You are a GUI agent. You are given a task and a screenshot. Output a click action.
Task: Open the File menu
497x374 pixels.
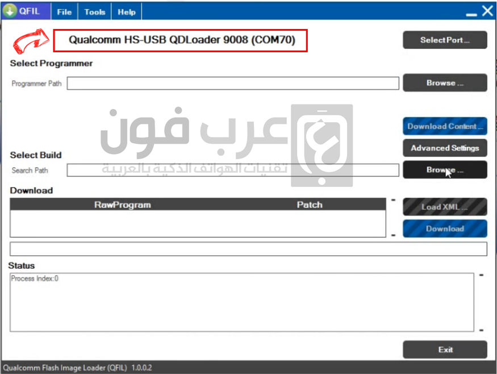[x=64, y=11]
